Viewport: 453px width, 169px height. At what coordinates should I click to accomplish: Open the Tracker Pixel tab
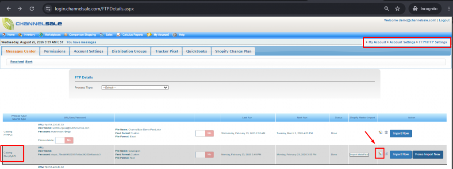[x=166, y=51]
